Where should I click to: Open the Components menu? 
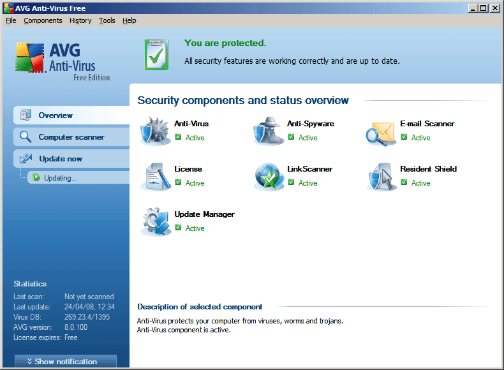click(x=43, y=20)
